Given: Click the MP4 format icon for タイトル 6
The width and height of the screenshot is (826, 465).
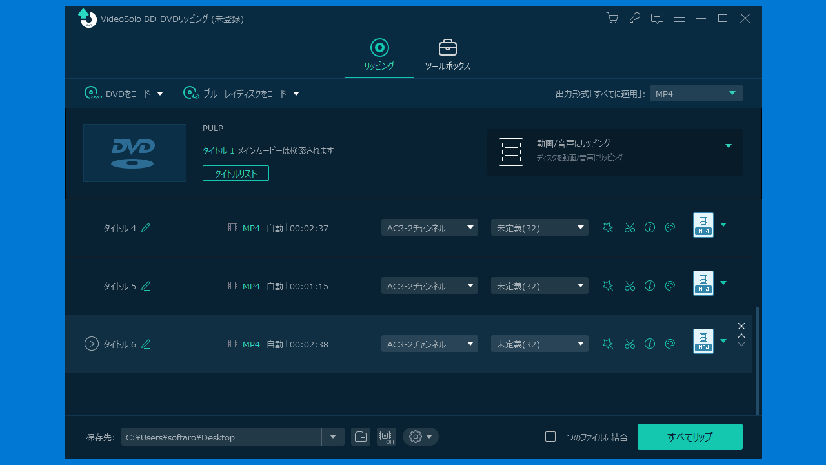Looking at the screenshot, I should click(x=703, y=341).
